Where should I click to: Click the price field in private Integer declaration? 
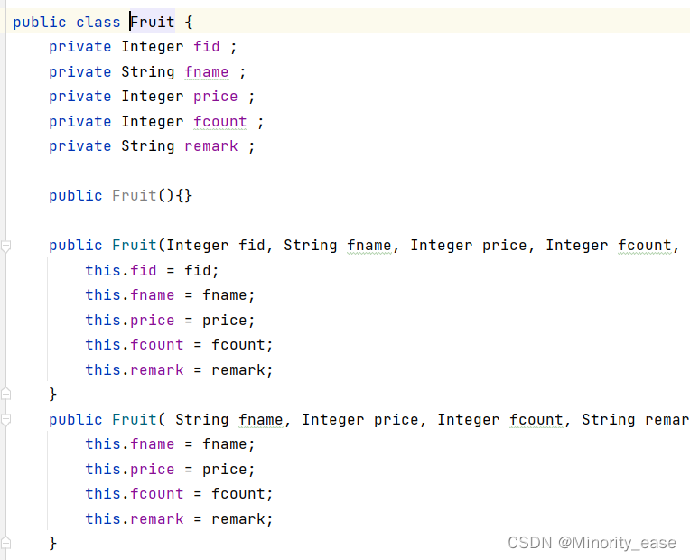[x=215, y=97]
